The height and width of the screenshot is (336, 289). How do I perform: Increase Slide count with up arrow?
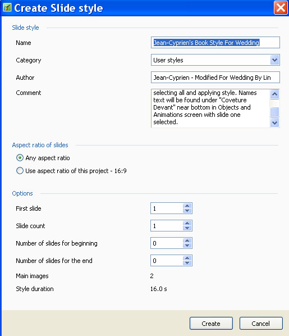pos(187,223)
